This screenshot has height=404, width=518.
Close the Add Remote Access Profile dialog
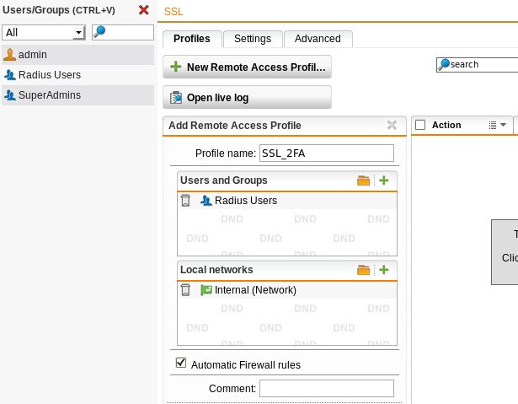392,125
